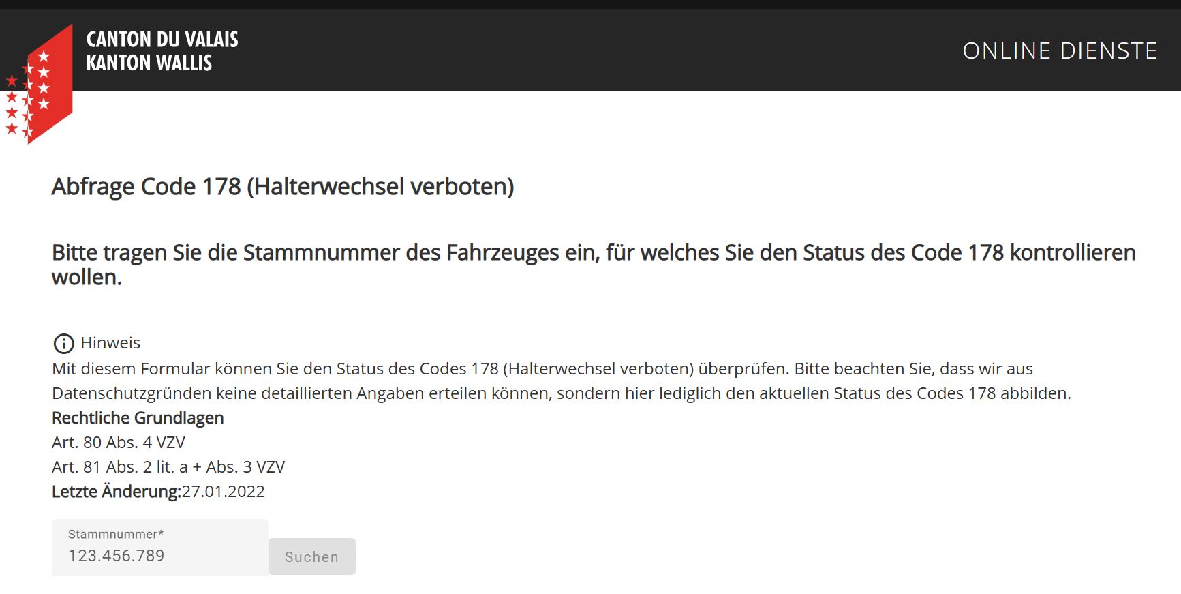The height and width of the screenshot is (594, 1181).
Task: Click the 123.456.789 placeholder text
Action: pos(117,556)
